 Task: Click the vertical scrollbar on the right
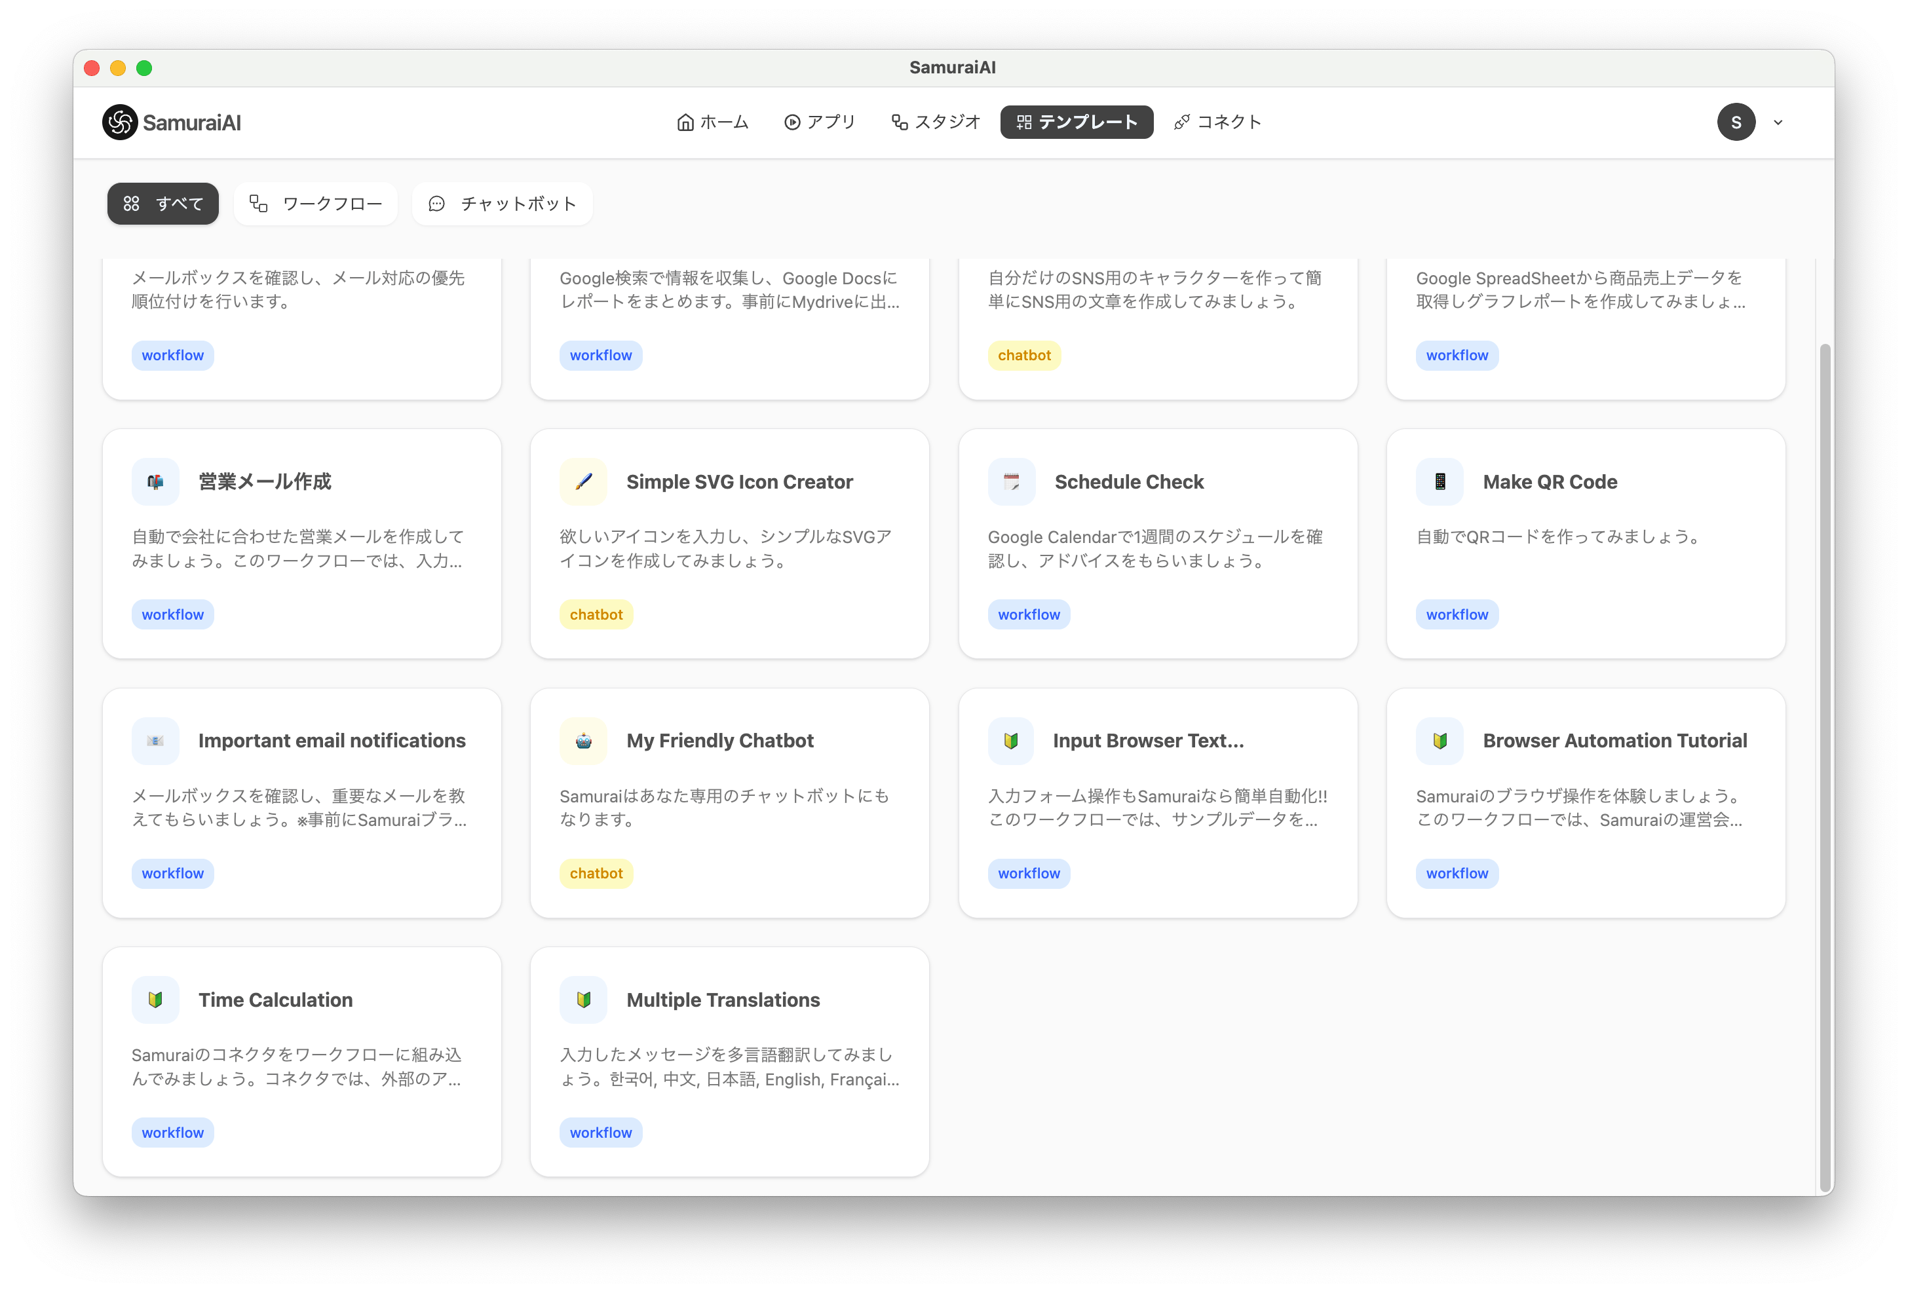coord(1825,767)
